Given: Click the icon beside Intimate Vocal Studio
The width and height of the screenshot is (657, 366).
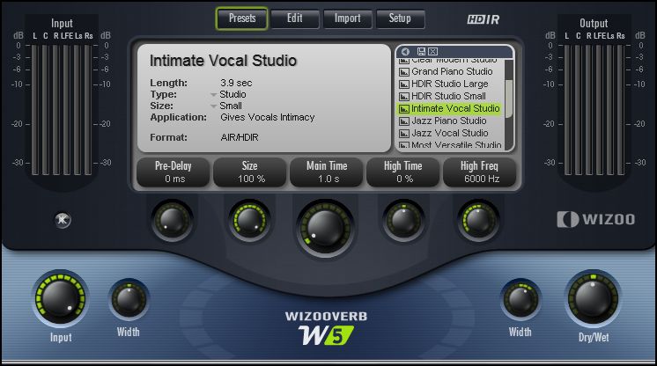Looking at the screenshot, I should (x=403, y=109).
